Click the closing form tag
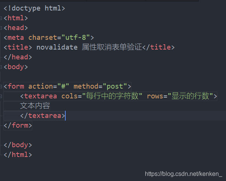The height and width of the screenshot is (181, 226). pos(18,125)
